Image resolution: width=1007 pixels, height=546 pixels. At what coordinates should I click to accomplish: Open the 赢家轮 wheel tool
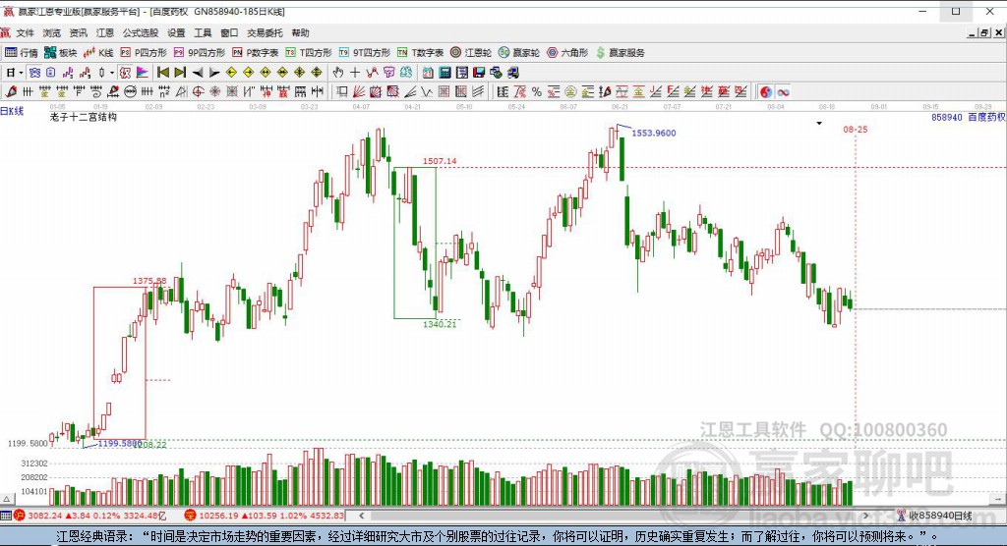coord(519,53)
